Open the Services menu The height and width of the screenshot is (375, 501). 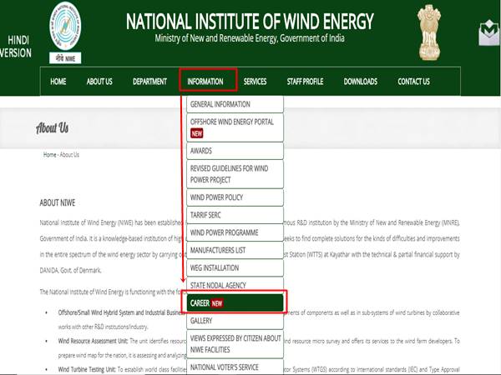255,82
